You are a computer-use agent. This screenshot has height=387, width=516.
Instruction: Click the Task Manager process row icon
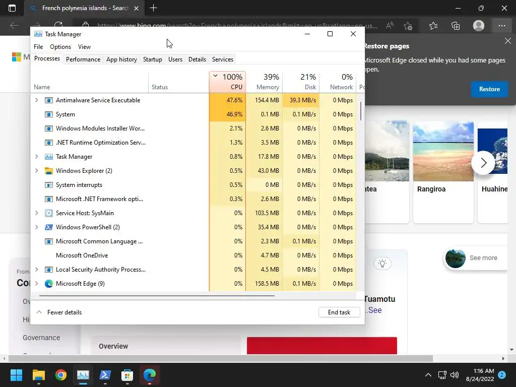click(49, 157)
